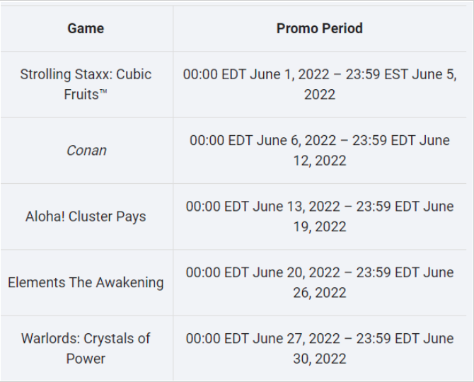The height and width of the screenshot is (382, 474).
Task: Select the June 13 – June 19 promo period
Action: [320, 216]
